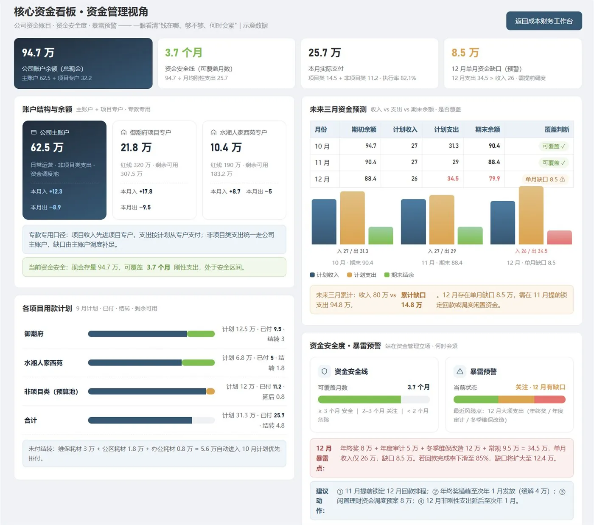Image resolution: width=594 pixels, height=525 pixels.
Task: Click the 暴雷预警 risk status bar
Action: (x=510, y=399)
